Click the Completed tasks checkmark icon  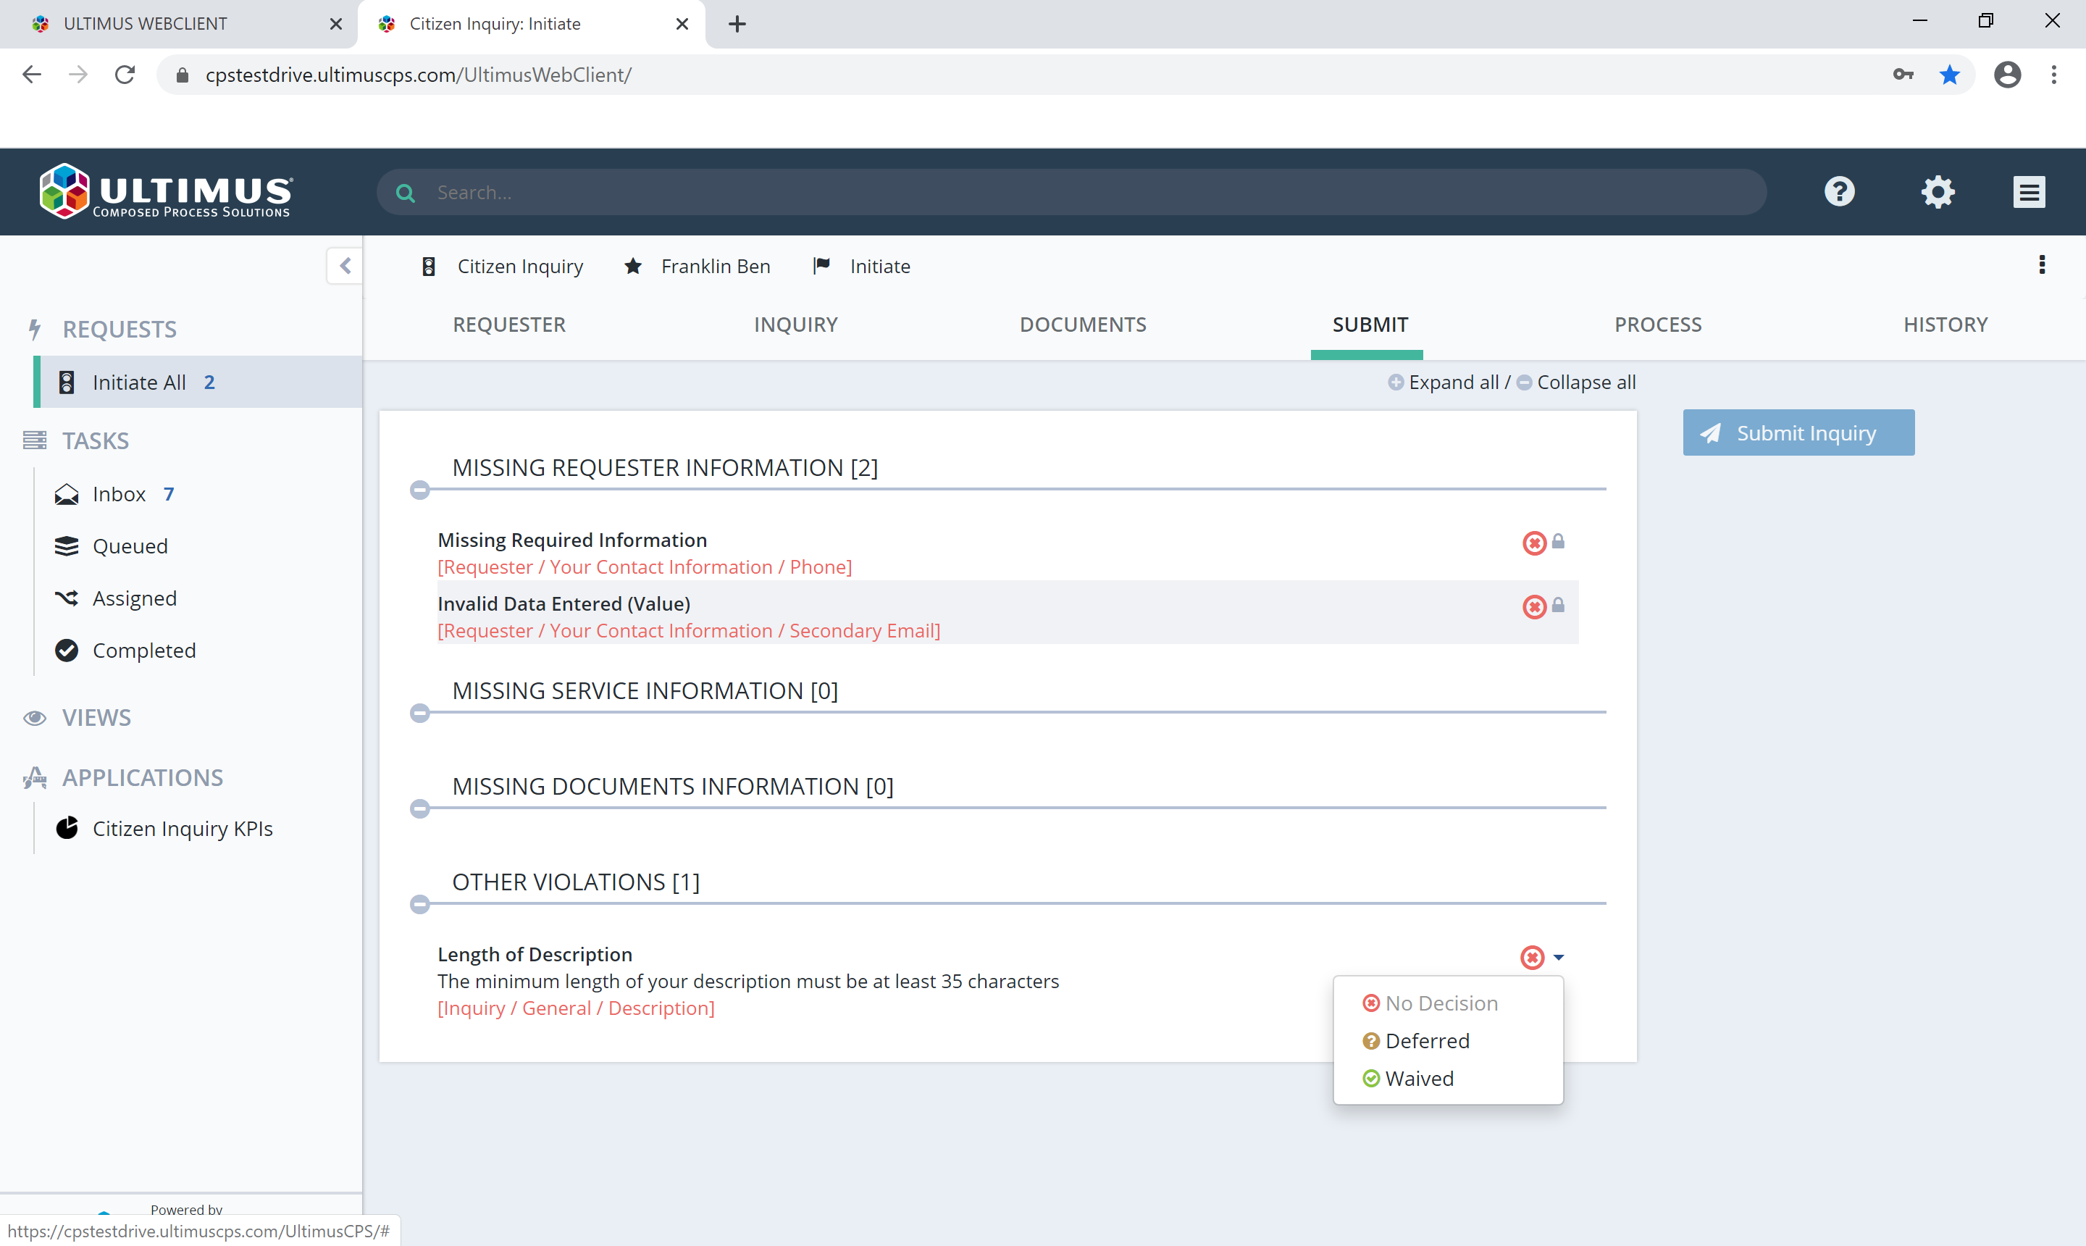click(x=67, y=650)
